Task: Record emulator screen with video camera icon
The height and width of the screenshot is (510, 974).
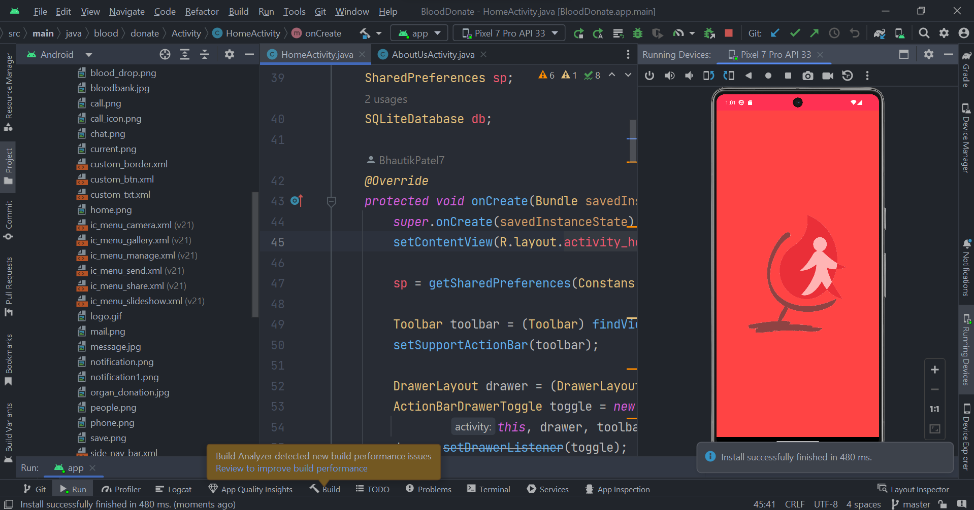Action: point(828,76)
